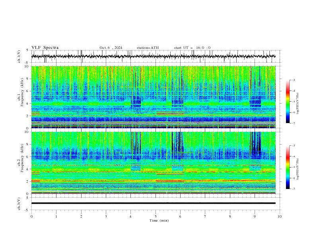Click the time axis tick label "10"
Screen dimensions: 315x243
tap(280, 216)
